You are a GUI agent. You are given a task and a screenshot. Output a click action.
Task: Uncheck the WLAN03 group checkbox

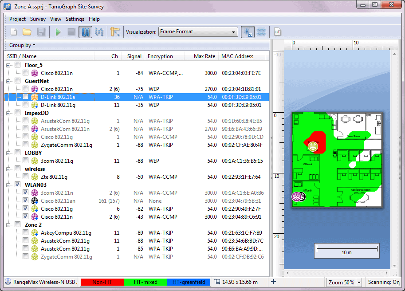coord(18,185)
